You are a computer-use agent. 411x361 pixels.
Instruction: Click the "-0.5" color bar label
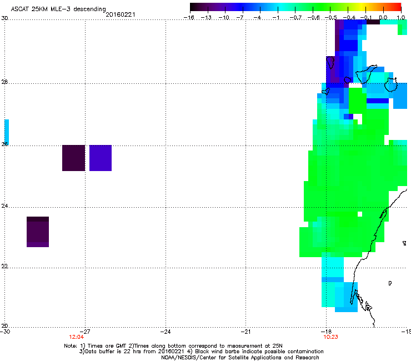(x=330, y=18)
